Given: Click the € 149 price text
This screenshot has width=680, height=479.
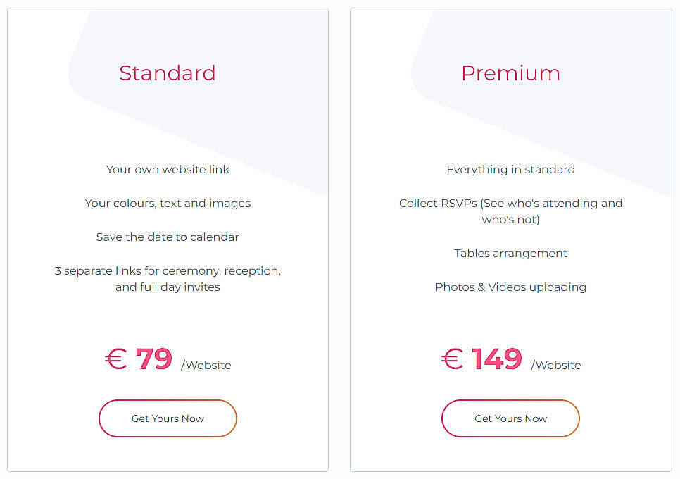Looking at the screenshot, I should [x=481, y=359].
